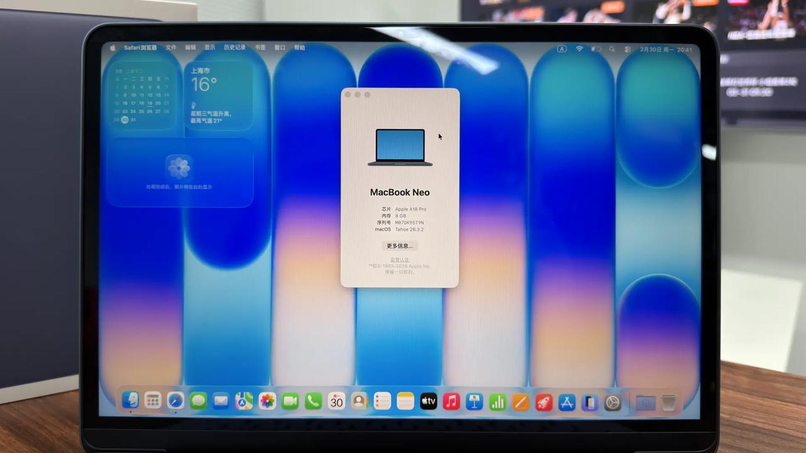Open the red rocket app in Dock
Viewport: 806px width, 453px height.
coord(544,401)
